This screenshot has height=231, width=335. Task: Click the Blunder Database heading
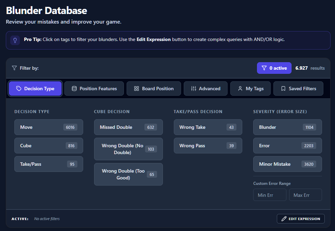pyautogui.click(x=47, y=11)
